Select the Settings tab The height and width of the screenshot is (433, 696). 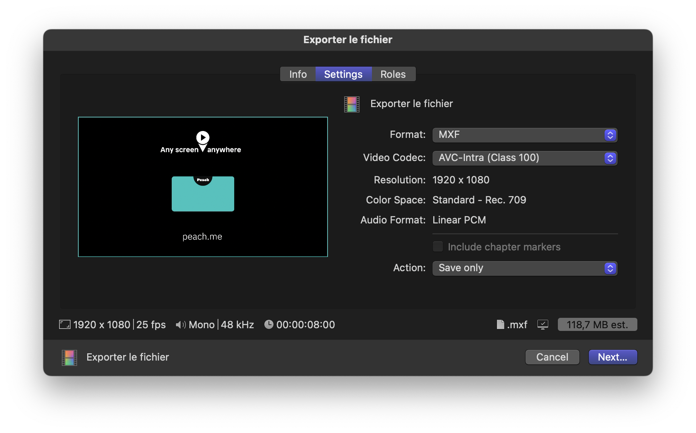(343, 74)
